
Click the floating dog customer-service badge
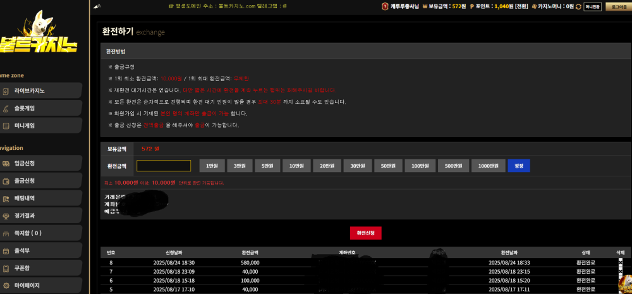pos(625,284)
